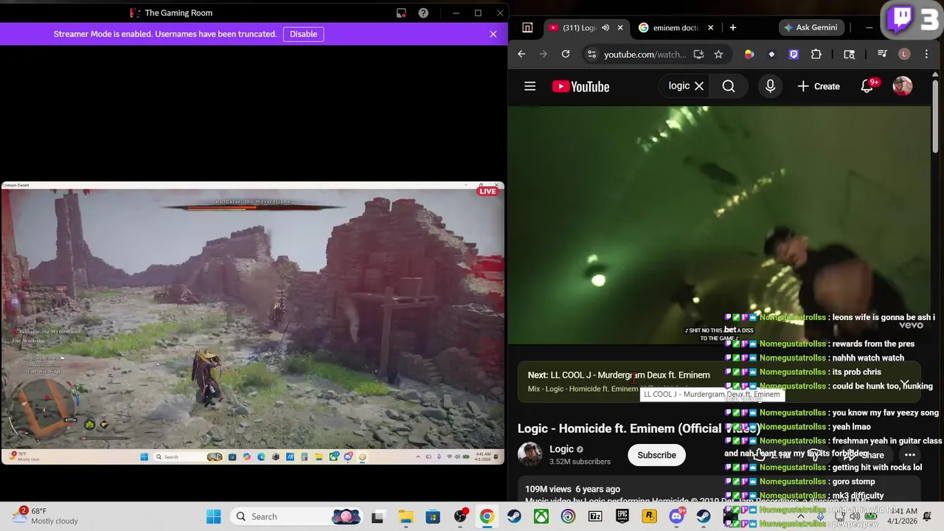Click the YouTube Create button
Screen dimensions: 944x531
[819, 86]
